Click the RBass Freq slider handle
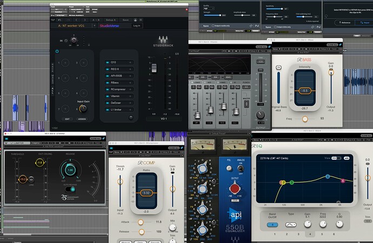Screen dimensions: 373x243 click(305, 119)
